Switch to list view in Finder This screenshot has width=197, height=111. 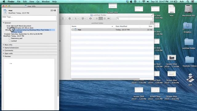pyautogui.click(x=101, y=18)
